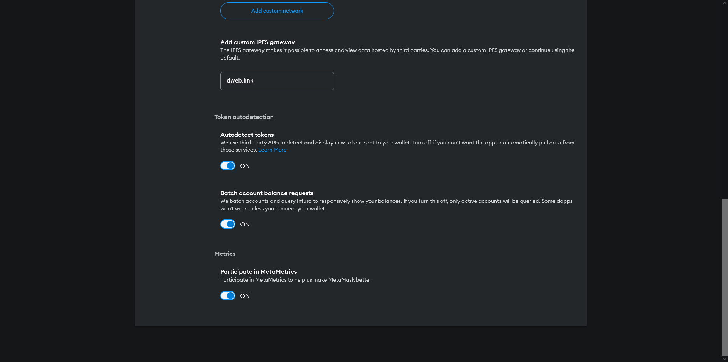Click the Autodetect tokens heading
The image size is (728, 362).
pyautogui.click(x=247, y=135)
